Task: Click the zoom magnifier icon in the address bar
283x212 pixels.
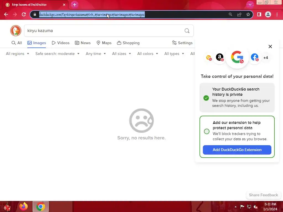Action: [x=230, y=14]
